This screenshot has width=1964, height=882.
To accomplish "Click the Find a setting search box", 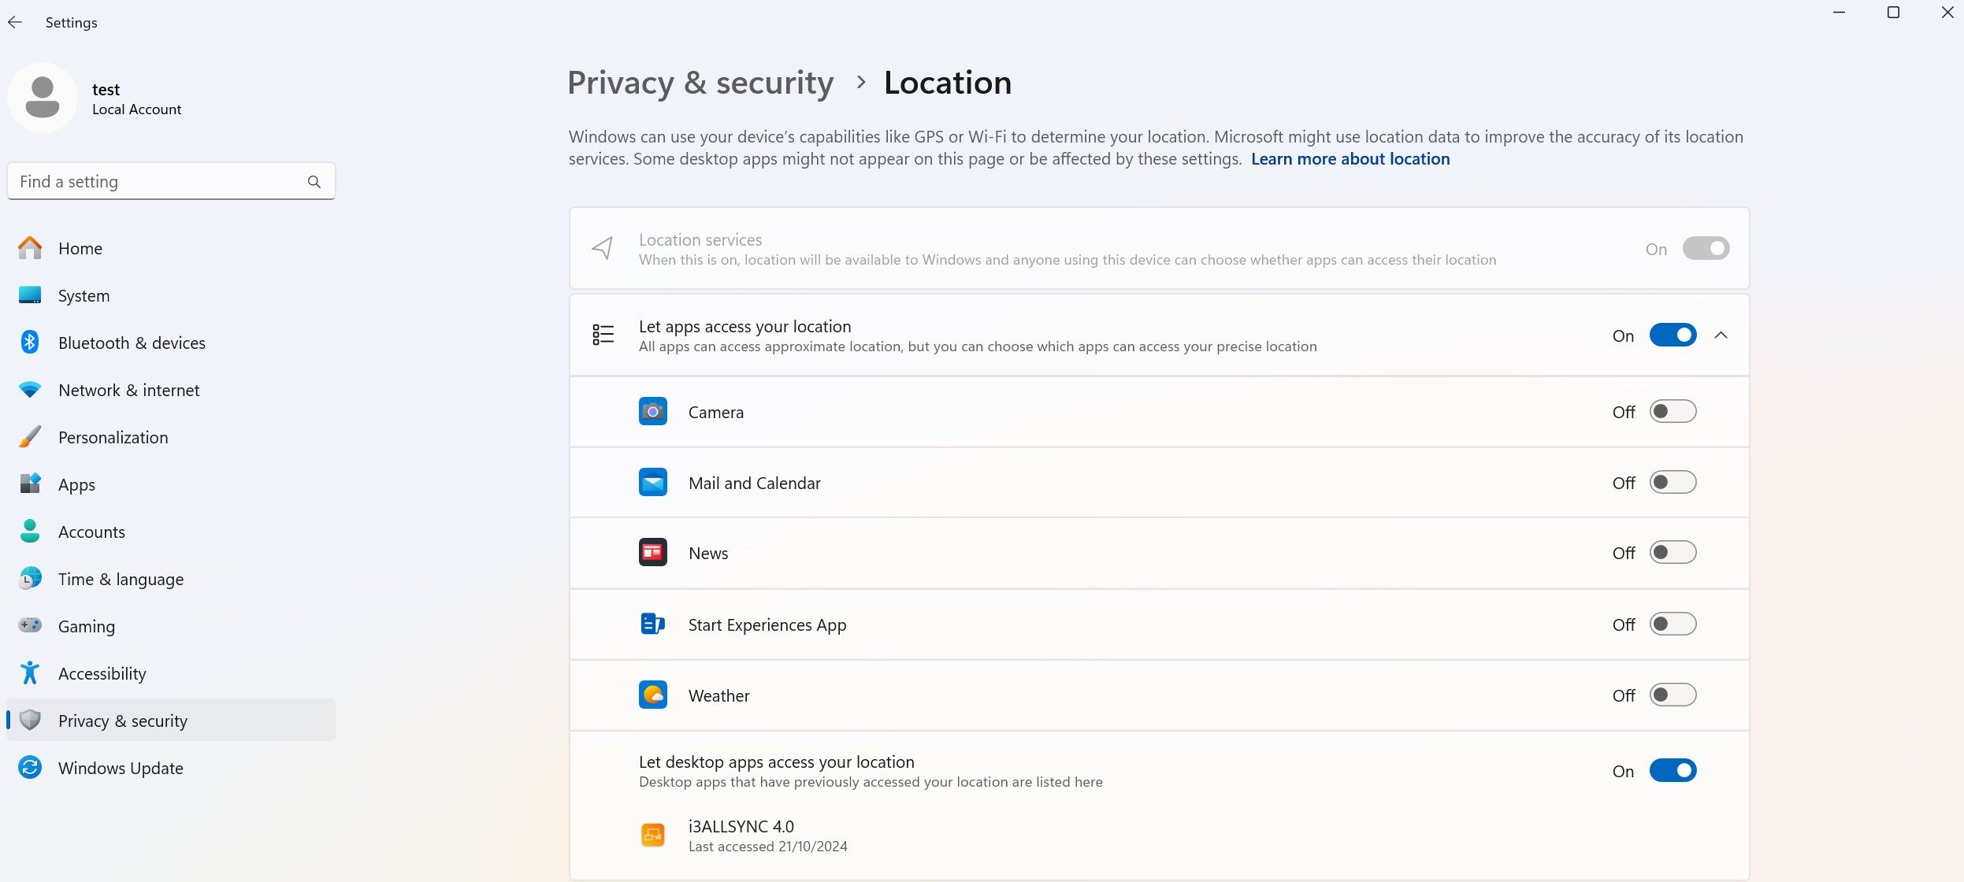I will [x=158, y=182].
